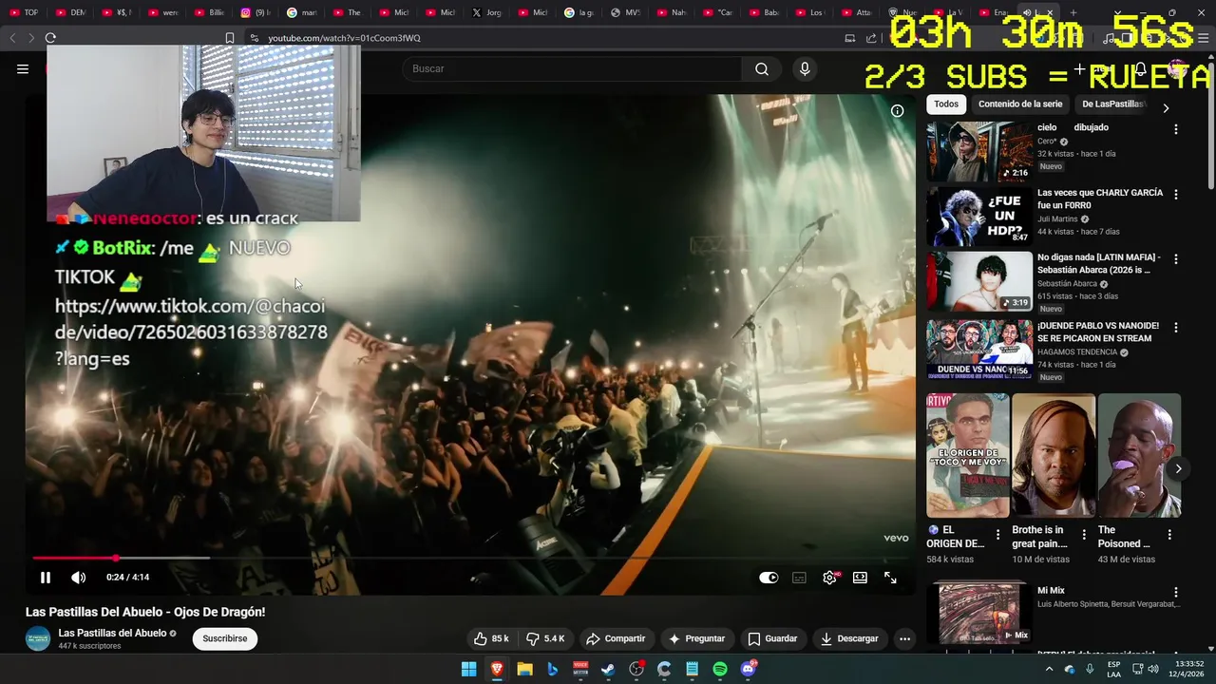The height and width of the screenshot is (684, 1216).
Task: Open the taskbar clock showing 13:33:52
Action: (1188, 670)
